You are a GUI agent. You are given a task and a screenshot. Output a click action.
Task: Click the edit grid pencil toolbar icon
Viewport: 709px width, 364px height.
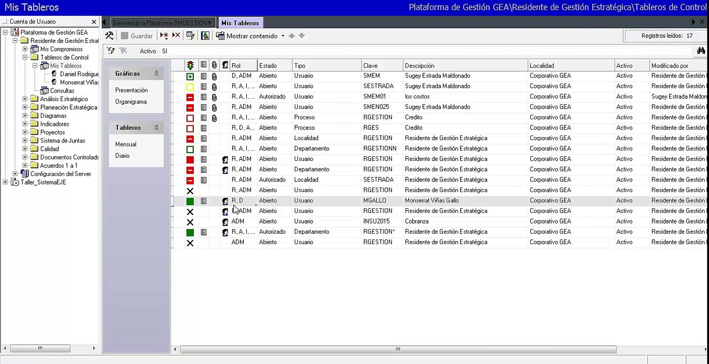190,36
